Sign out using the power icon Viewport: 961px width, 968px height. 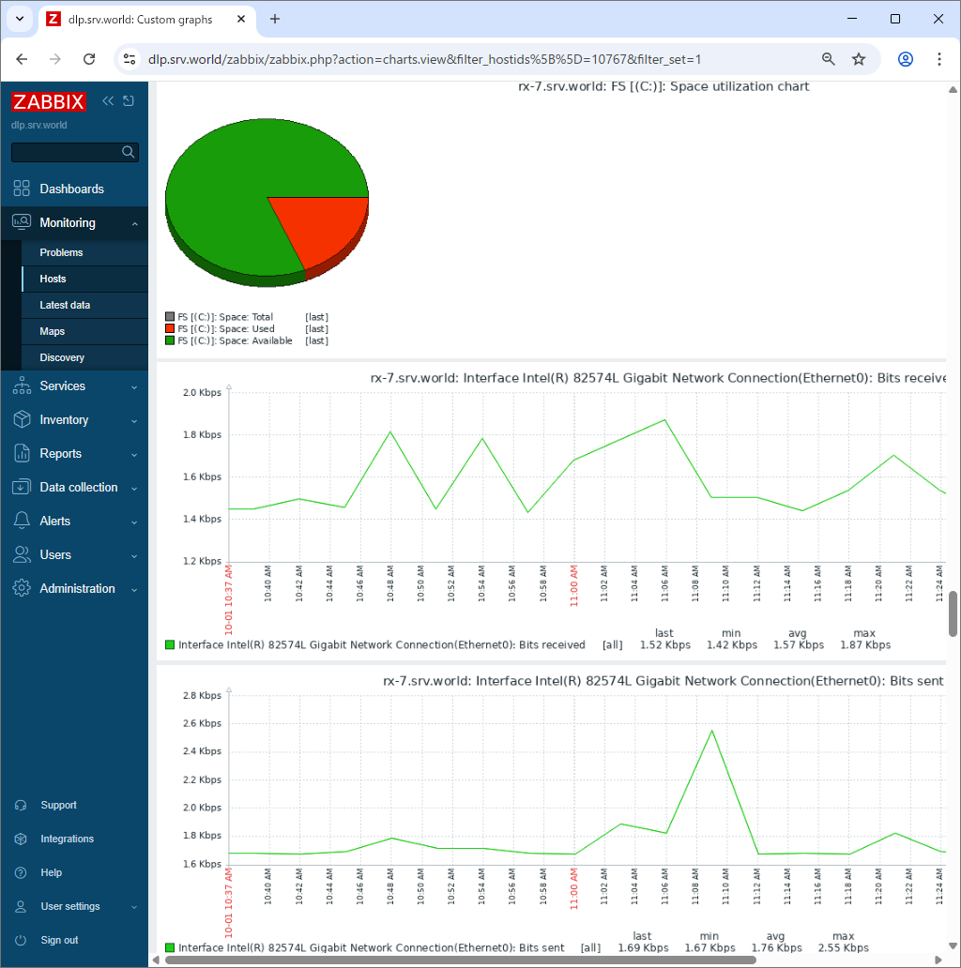click(21, 940)
